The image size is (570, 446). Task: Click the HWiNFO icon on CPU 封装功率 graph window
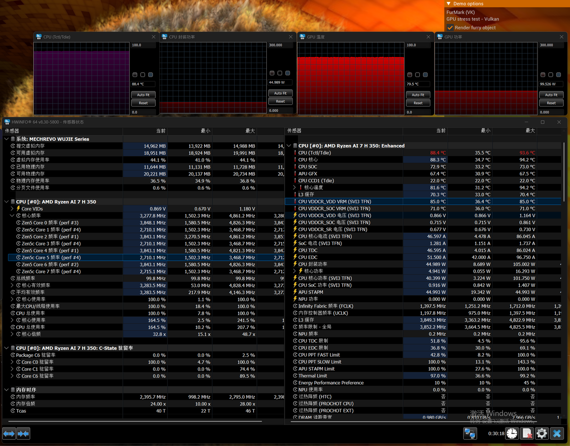click(x=164, y=37)
